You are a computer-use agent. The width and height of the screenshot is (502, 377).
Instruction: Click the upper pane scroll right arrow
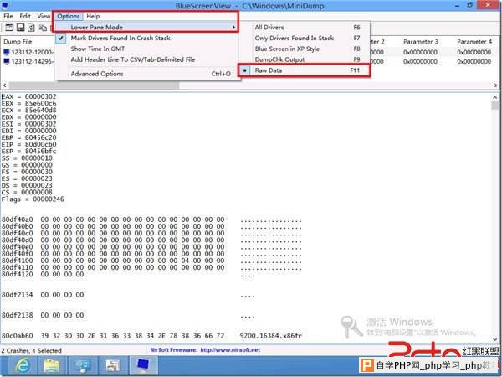click(495, 85)
